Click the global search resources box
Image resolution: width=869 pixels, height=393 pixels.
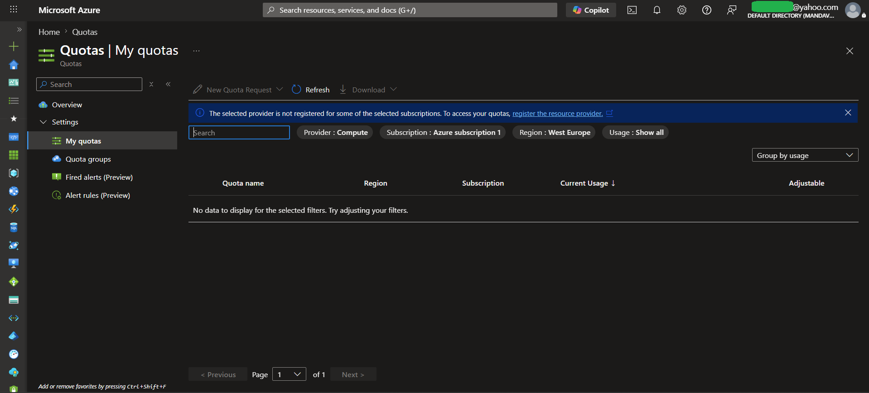point(410,10)
